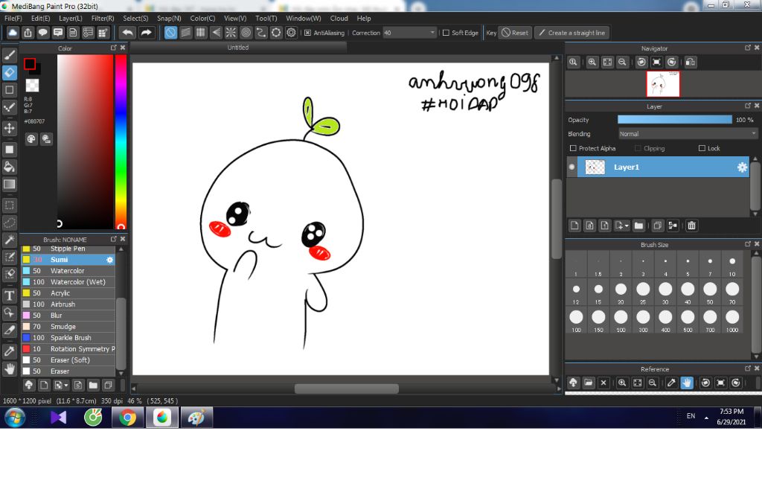The image size is (762, 492).
Task: Click Create a straight line button
Action: pyautogui.click(x=572, y=33)
